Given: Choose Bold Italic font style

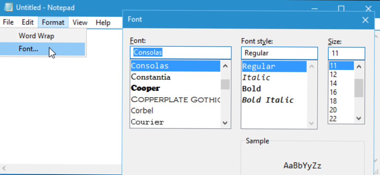Looking at the screenshot, I should tap(268, 100).
